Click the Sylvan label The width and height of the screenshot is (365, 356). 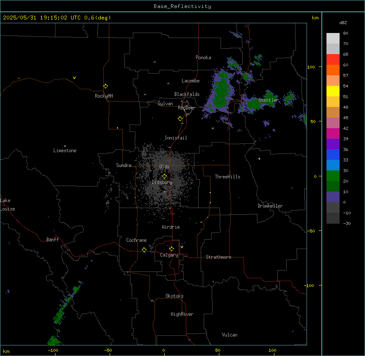[165, 104]
